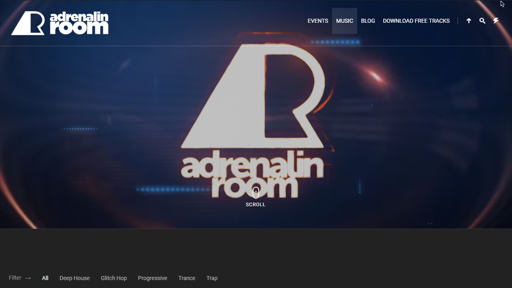
Task: Open the search magnifier icon
Action: point(482,21)
